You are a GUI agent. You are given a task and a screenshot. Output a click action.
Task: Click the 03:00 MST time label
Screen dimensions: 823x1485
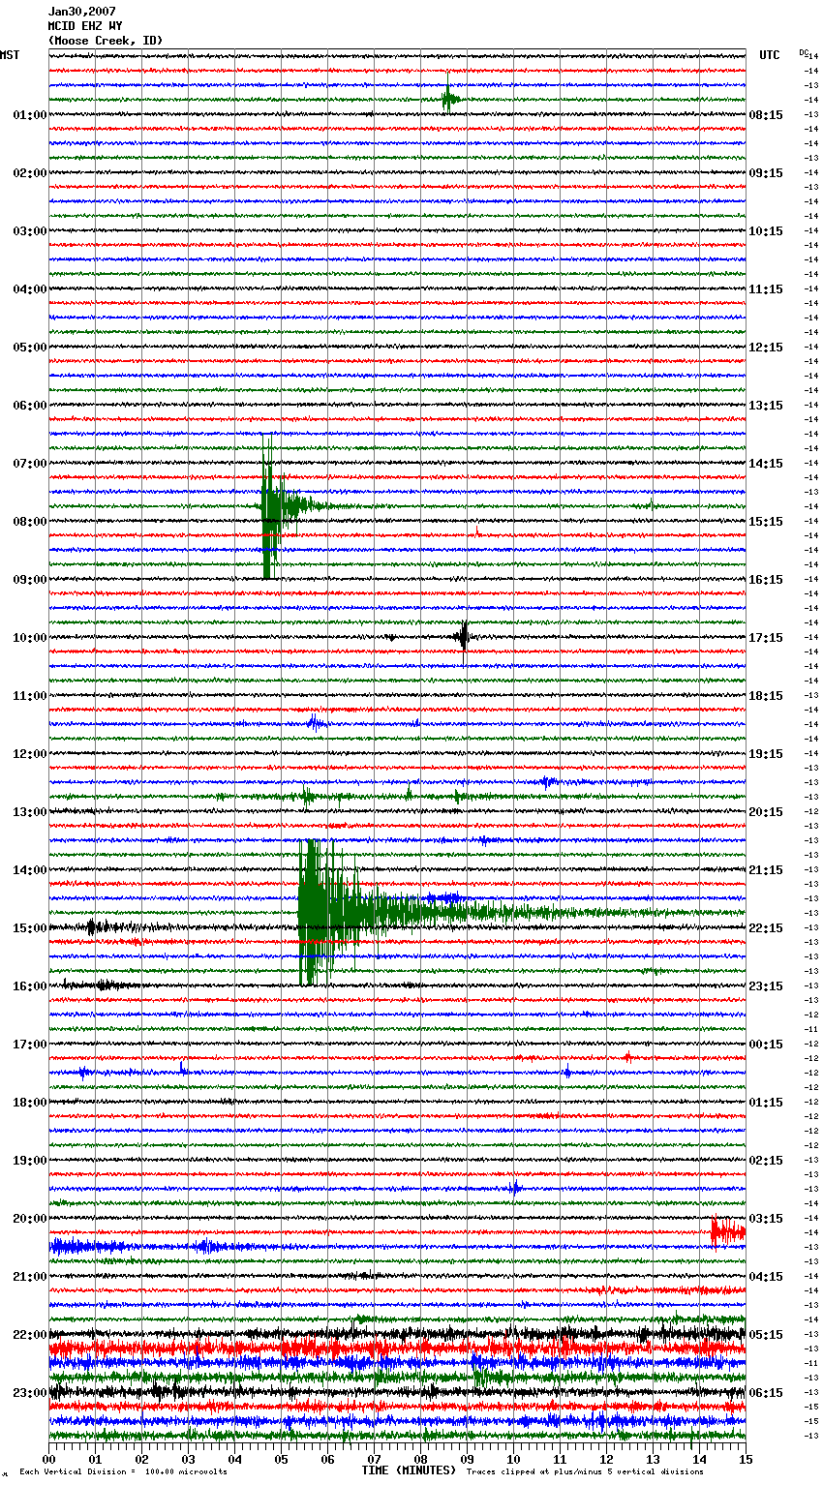coord(30,231)
